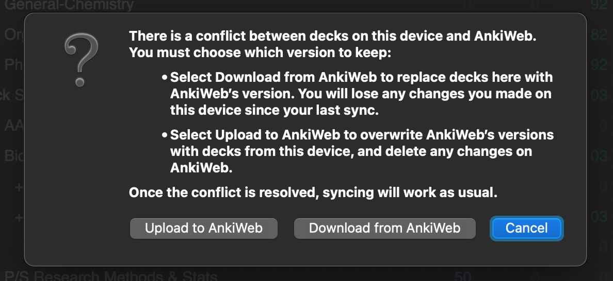This screenshot has width=613, height=281.
Task: Click the conflict heading text in dialog
Action: click(x=333, y=44)
